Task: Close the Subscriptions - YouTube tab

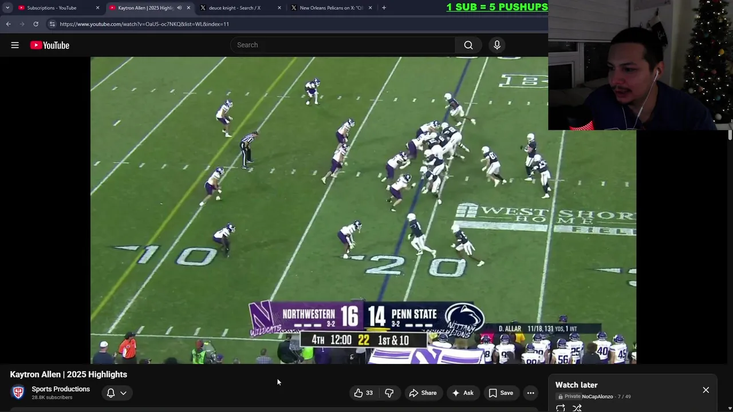Action: pyautogui.click(x=97, y=8)
